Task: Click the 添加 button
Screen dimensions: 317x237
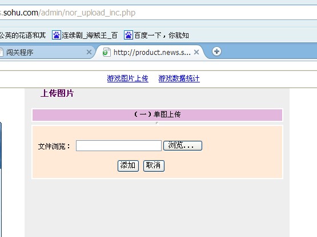Action: tap(128, 166)
